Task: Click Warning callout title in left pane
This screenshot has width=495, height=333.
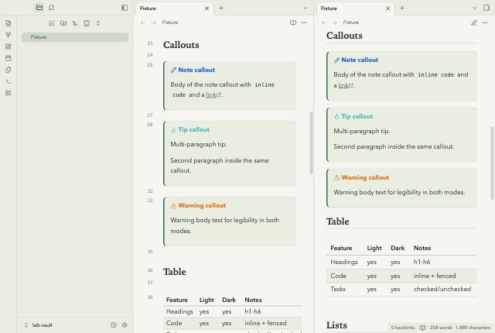Action: (202, 205)
